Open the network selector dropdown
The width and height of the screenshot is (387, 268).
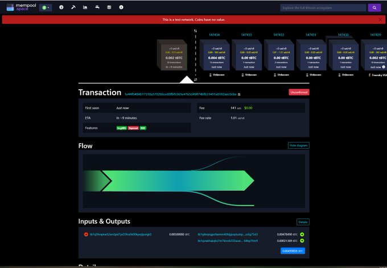coord(46,7)
